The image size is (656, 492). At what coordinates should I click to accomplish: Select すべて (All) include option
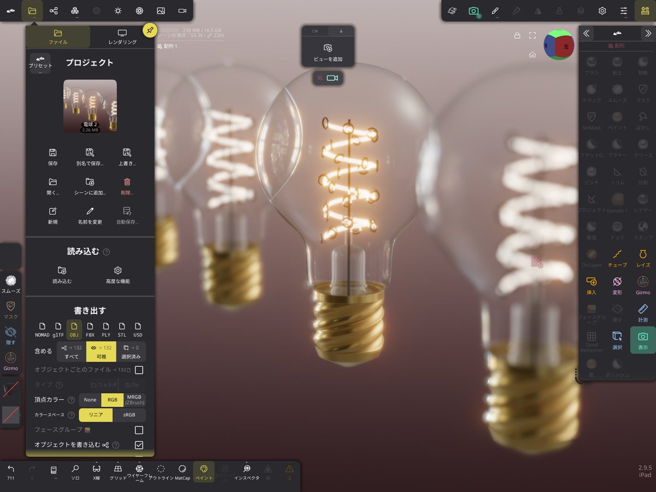(x=72, y=352)
